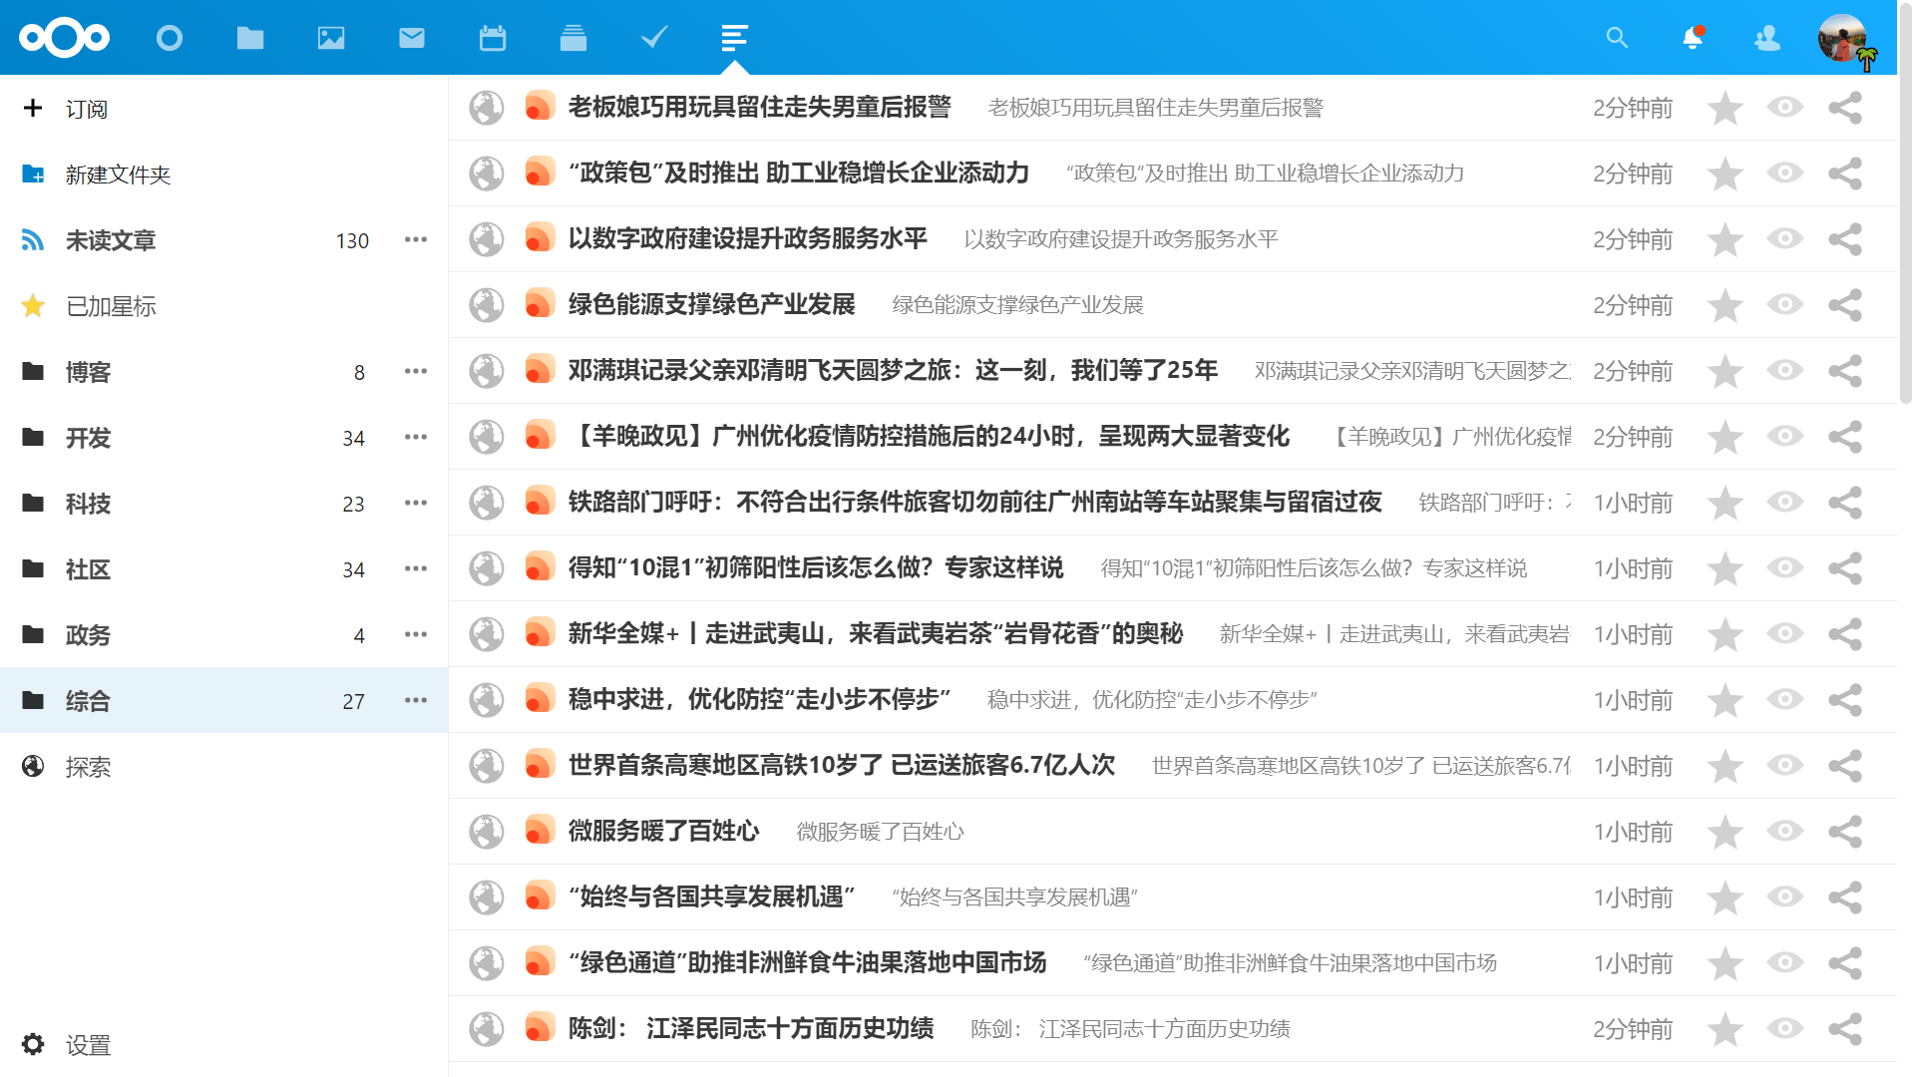Screen dimensions: 1915x1077
Task: Open the 探索 section in the sidebar
Action: pyautogui.click(x=88, y=767)
